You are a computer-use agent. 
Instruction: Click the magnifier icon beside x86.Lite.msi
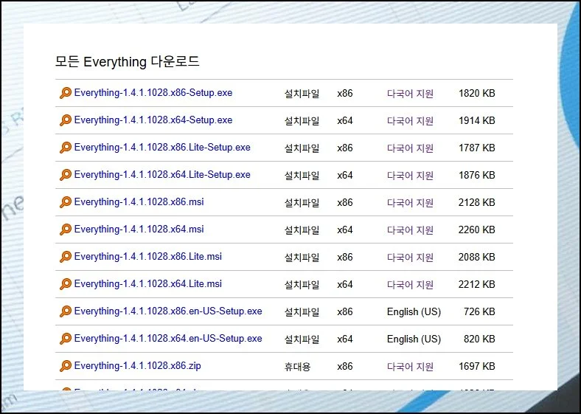pos(65,257)
